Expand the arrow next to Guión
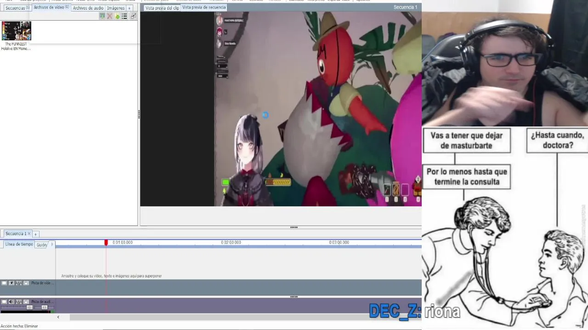The width and height of the screenshot is (588, 330). pyautogui.click(x=52, y=244)
